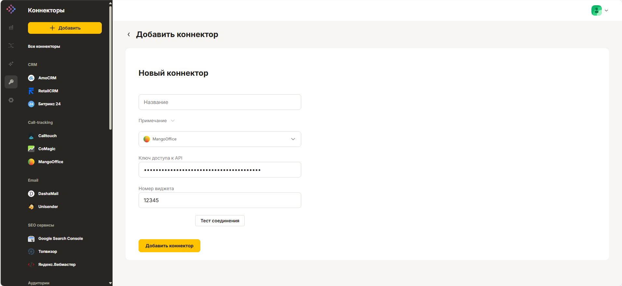Click the yellow Добавить коннектор button
The height and width of the screenshot is (286, 622).
coord(169,246)
